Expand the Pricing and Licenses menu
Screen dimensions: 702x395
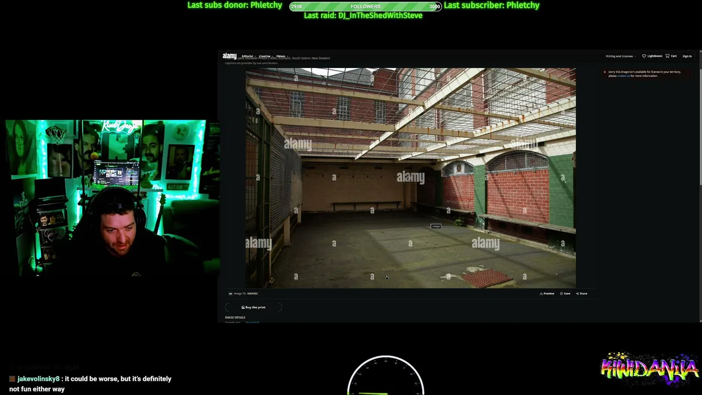click(620, 56)
